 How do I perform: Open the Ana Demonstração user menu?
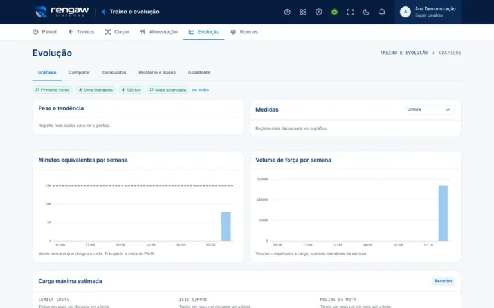point(428,12)
